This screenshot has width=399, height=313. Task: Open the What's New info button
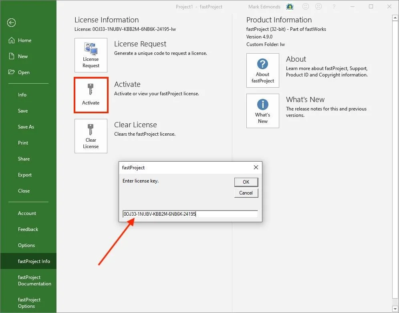tap(263, 111)
